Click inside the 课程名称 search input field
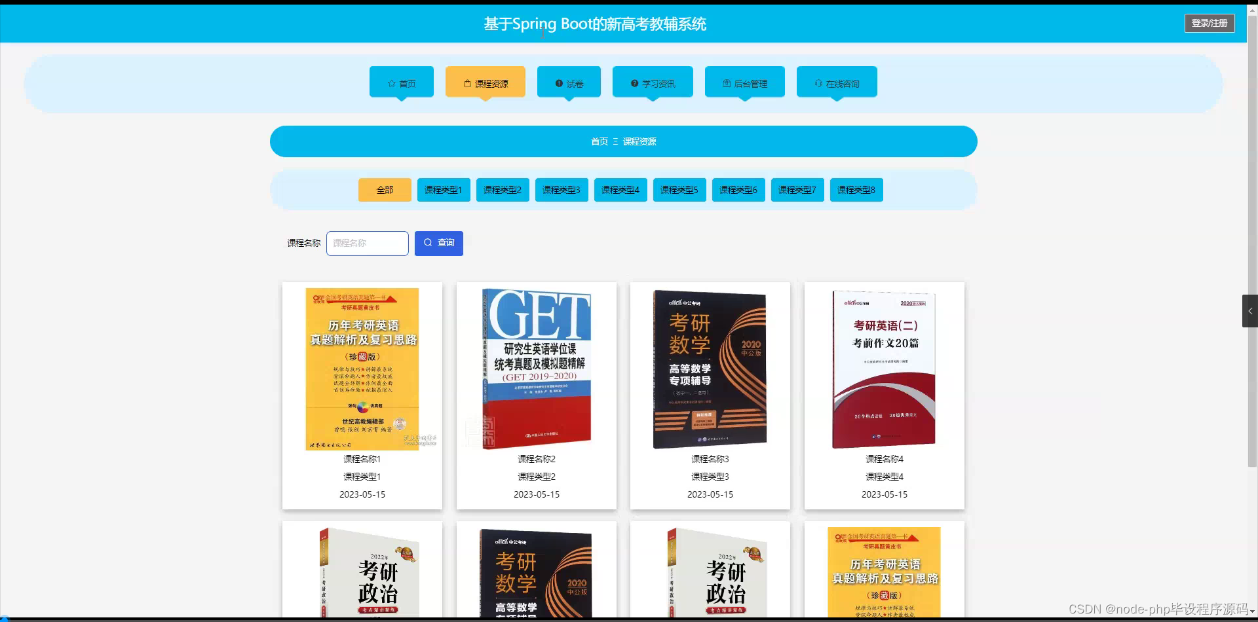This screenshot has height=622, width=1258. pyautogui.click(x=367, y=243)
